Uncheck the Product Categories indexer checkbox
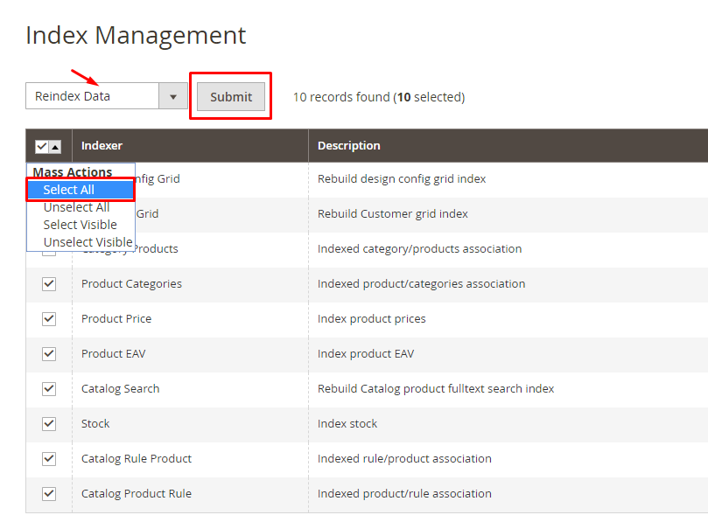Viewport: 708px width, 529px height. click(49, 284)
